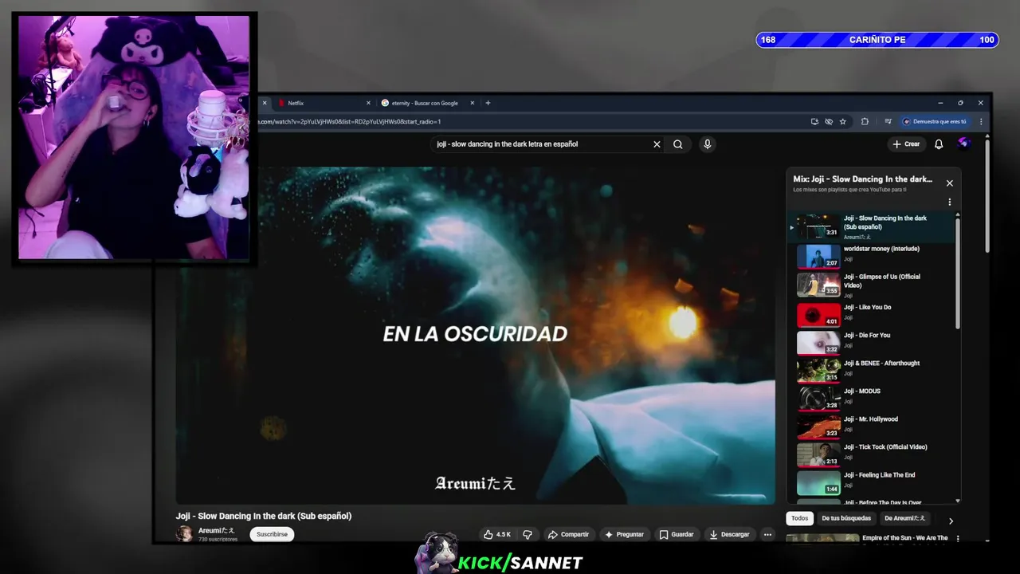The width and height of the screenshot is (1020, 574).
Task: Click the page vertical scrollbar
Action: click(987, 195)
